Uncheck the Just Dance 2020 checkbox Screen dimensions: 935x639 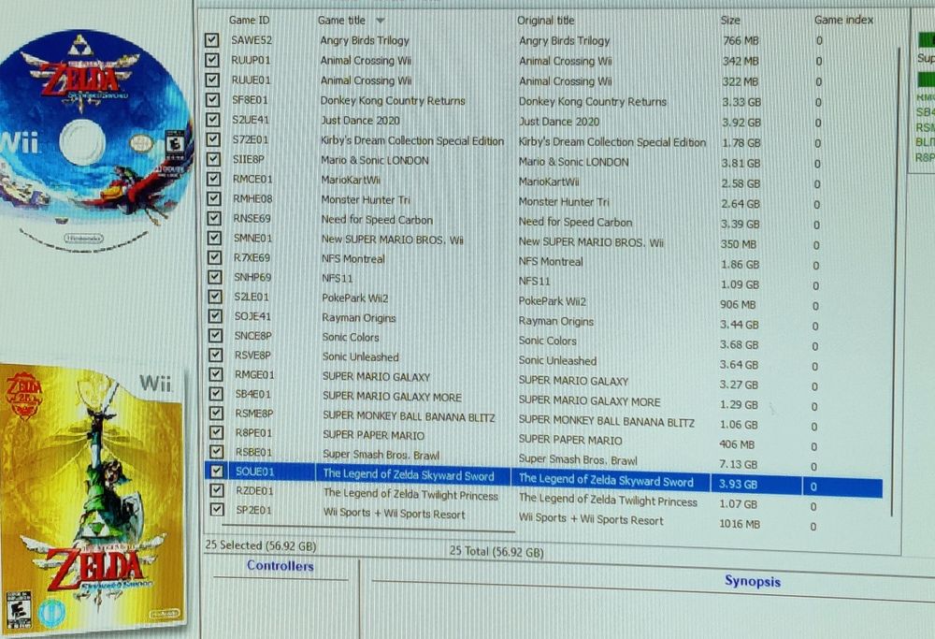tap(212, 120)
